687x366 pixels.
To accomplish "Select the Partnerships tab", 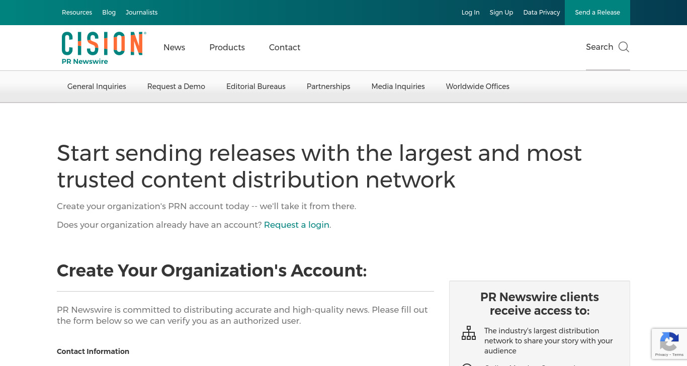I will (x=328, y=86).
